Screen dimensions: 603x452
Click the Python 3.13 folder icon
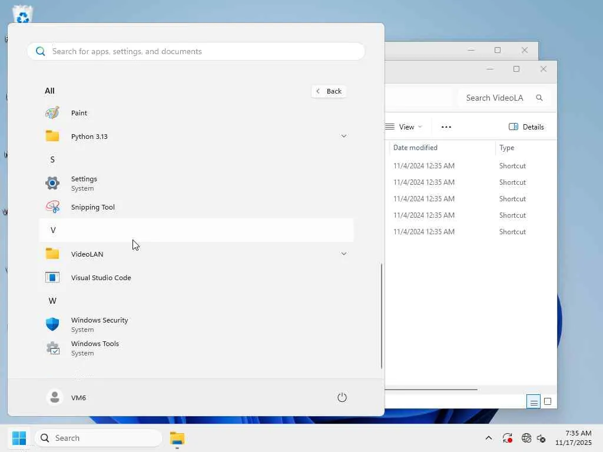click(52, 136)
